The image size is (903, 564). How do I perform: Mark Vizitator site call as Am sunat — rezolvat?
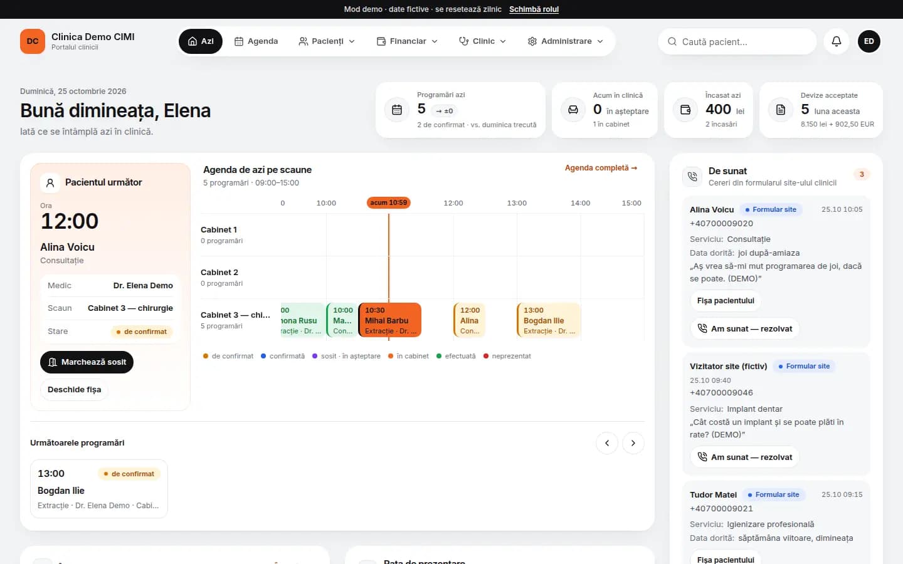[744, 457]
